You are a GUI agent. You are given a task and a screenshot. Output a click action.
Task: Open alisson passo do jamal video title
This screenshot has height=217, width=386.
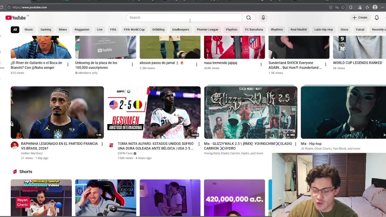coord(161,63)
